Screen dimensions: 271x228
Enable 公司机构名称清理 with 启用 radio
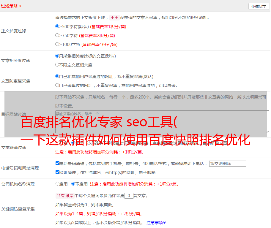coord(57,183)
